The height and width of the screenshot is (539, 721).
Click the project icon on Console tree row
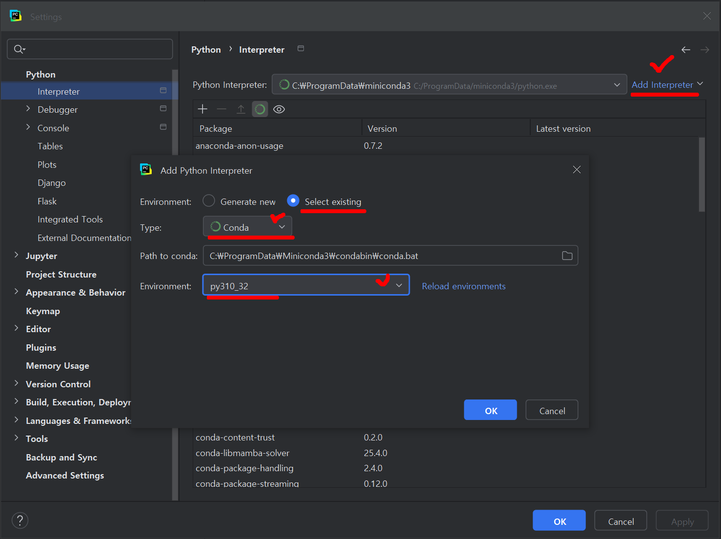pyautogui.click(x=163, y=127)
